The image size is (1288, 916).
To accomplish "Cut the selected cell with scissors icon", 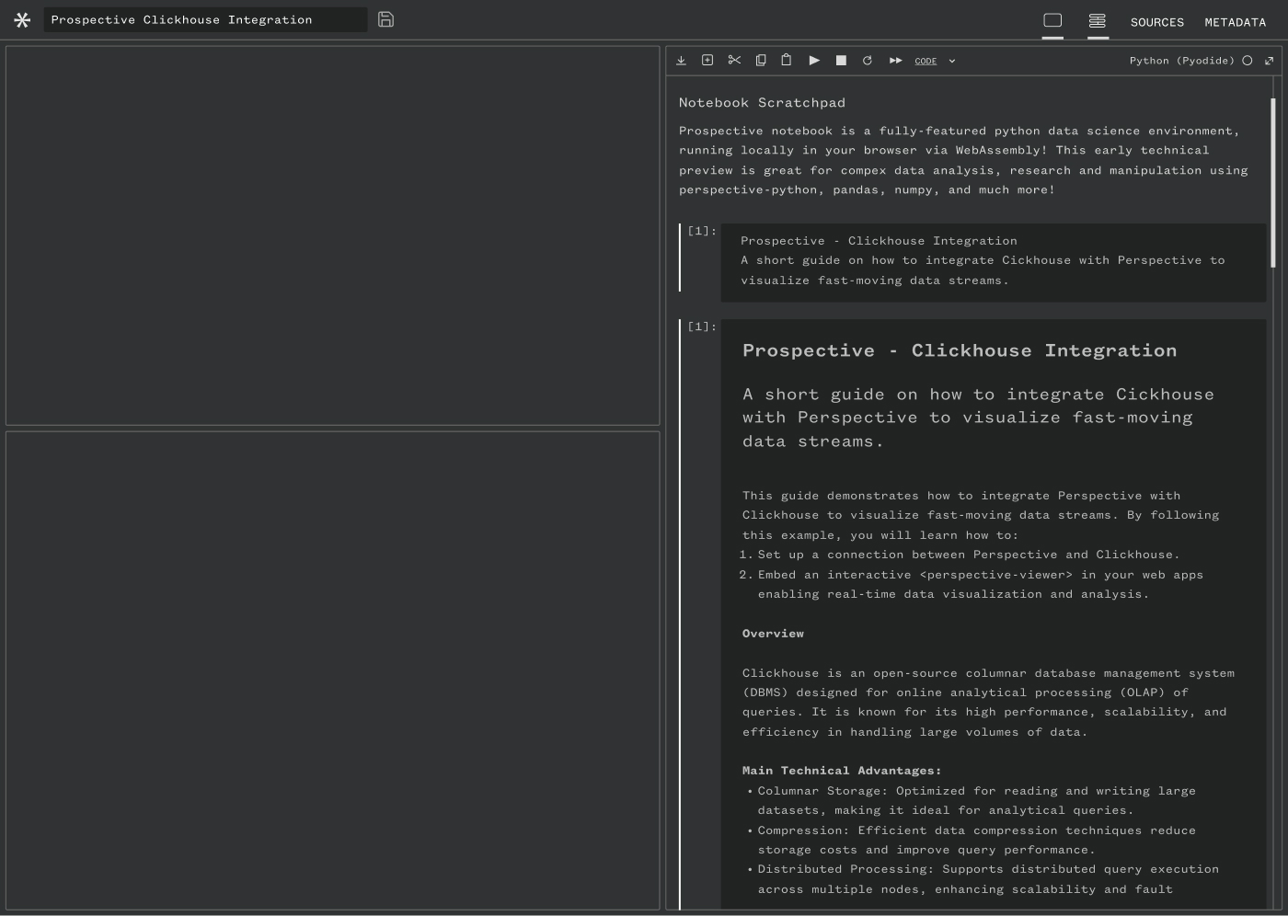I will tap(734, 61).
